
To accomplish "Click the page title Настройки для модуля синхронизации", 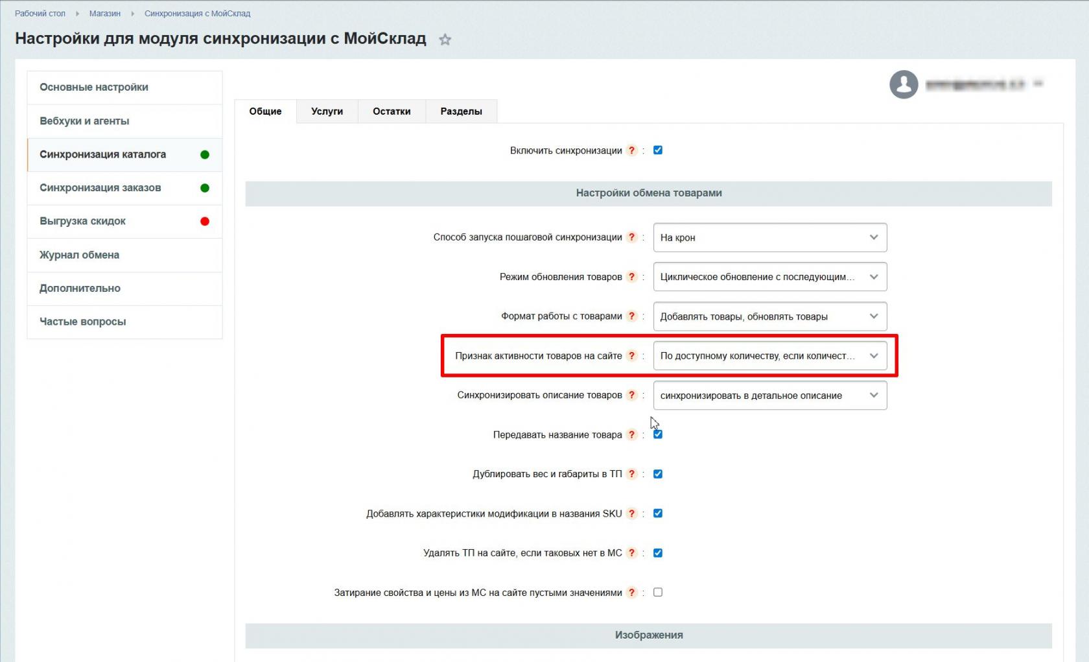I will pos(220,38).
